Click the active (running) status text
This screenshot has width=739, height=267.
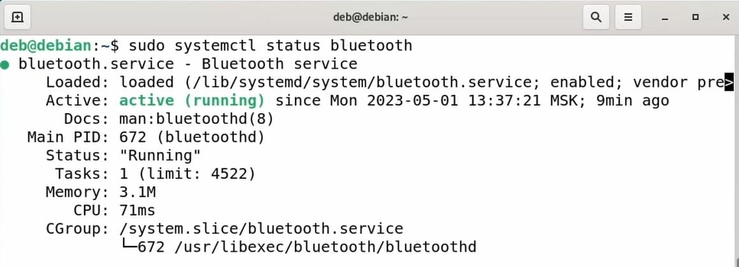(192, 100)
